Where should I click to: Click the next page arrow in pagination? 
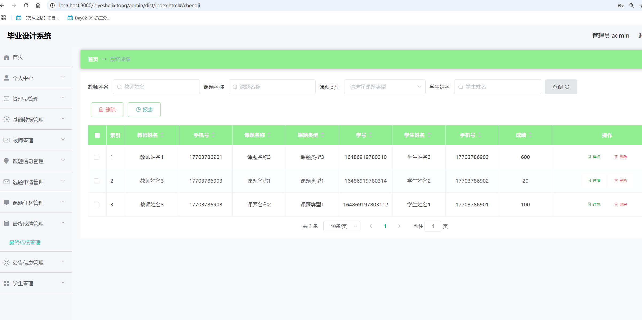[399, 226]
